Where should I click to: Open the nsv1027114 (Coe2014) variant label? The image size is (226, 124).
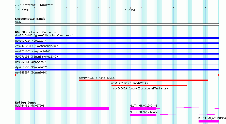pos(30,41)
